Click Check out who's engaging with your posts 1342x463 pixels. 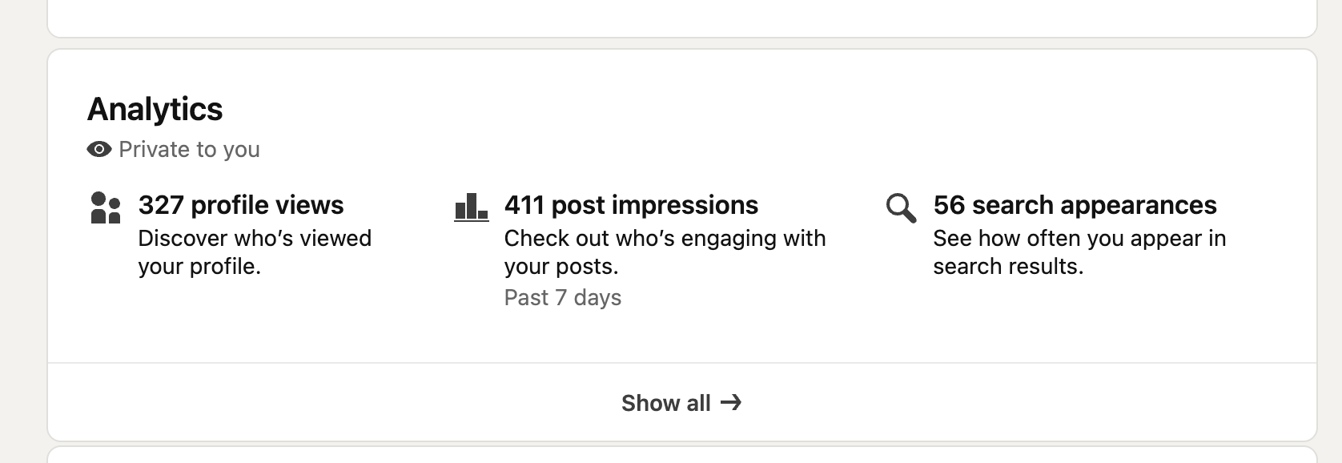pyautogui.click(x=665, y=252)
